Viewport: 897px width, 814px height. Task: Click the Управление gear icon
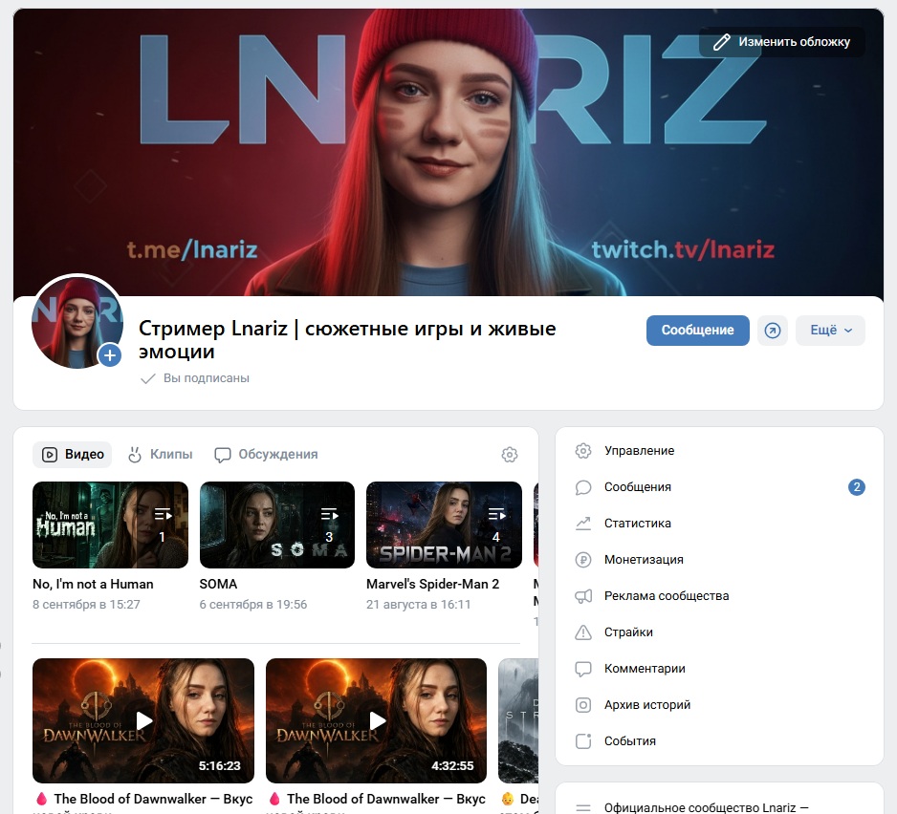point(583,450)
